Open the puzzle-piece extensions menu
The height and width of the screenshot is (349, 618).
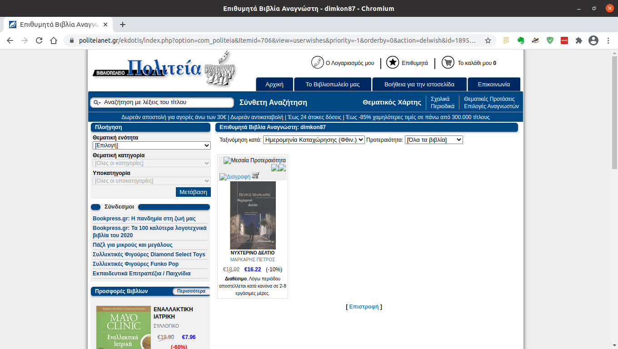[579, 40]
